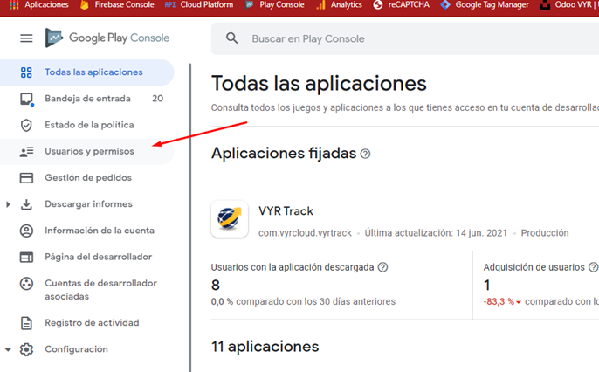The height and width of the screenshot is (372, 599).
Task: Click the Estado de la política shield icon
Action: pos(26,125)
